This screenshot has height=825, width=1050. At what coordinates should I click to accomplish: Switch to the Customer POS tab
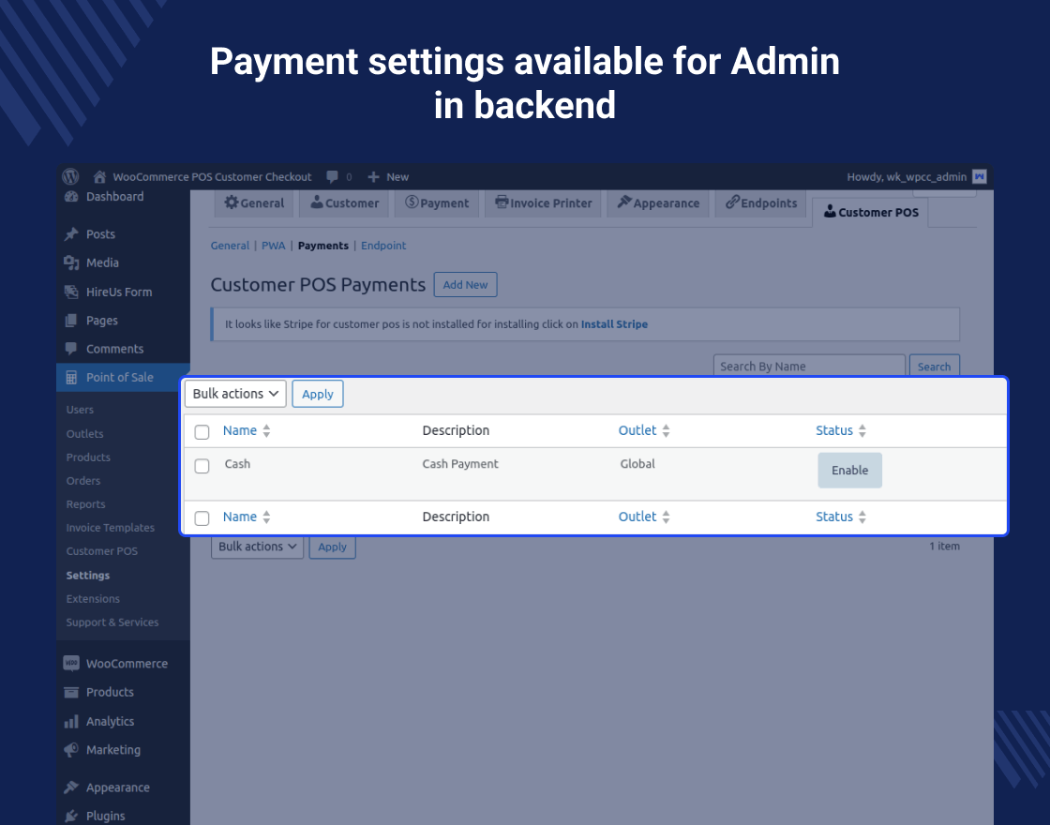coord(870,212)
